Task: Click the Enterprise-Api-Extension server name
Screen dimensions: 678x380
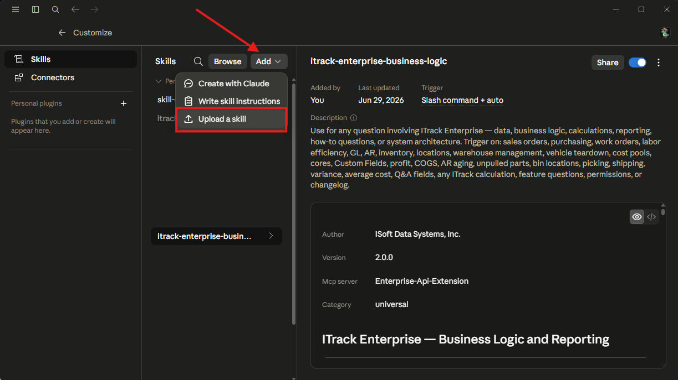Action: point(422,281)
